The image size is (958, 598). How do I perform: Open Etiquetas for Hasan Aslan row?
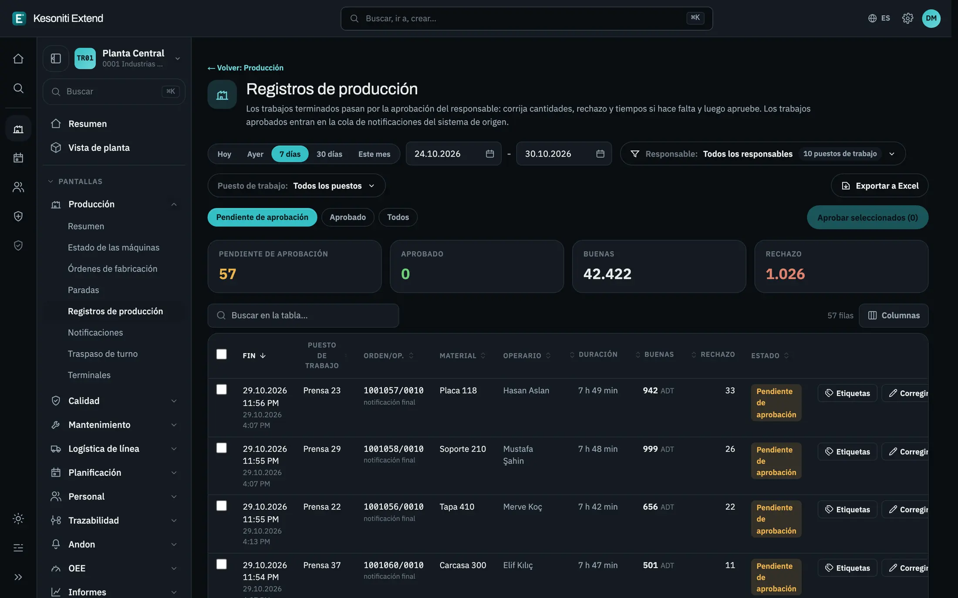click(847, 393)
